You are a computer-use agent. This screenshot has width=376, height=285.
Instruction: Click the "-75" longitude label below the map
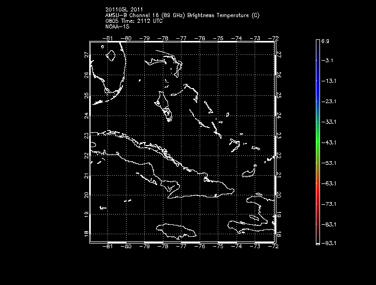(218, 246)
